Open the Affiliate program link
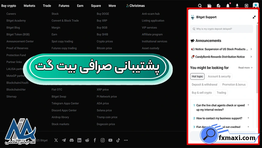Viewport: 262px width, 148px height. tap(152, 34)
